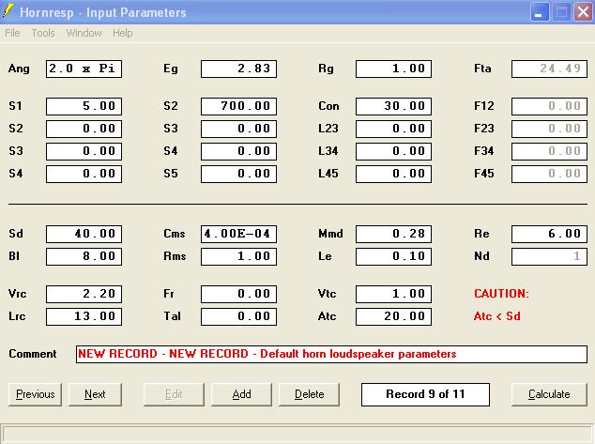595x444 pixels.
Task: Click the Fr input field
Action: (x=238, y=294)
